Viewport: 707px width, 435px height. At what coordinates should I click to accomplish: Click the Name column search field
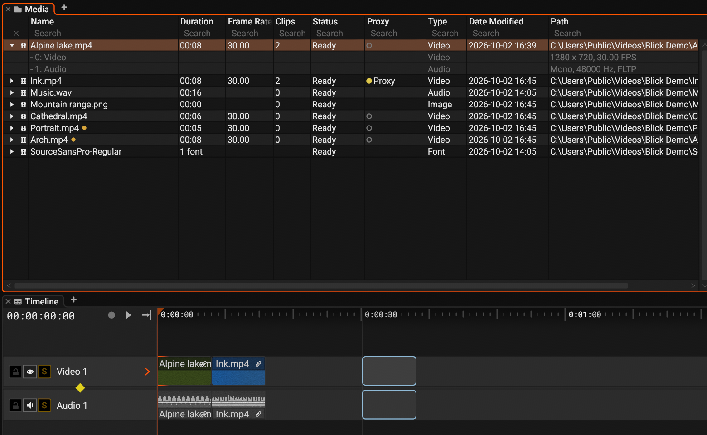tap(103, 33)
